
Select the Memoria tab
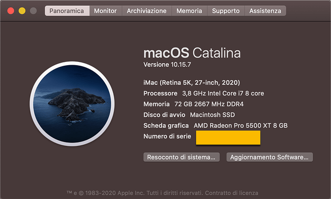[189, 11]
